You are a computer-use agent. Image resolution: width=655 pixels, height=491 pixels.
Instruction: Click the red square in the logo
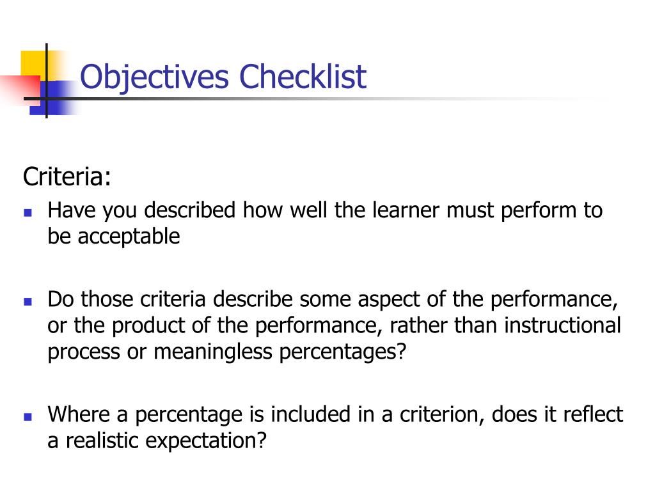tap(20, 88)
